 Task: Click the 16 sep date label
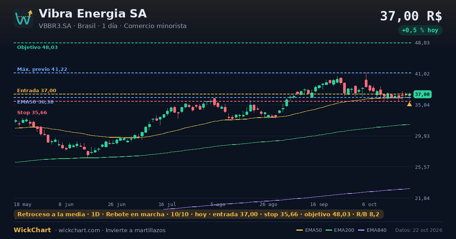(319, 204)
